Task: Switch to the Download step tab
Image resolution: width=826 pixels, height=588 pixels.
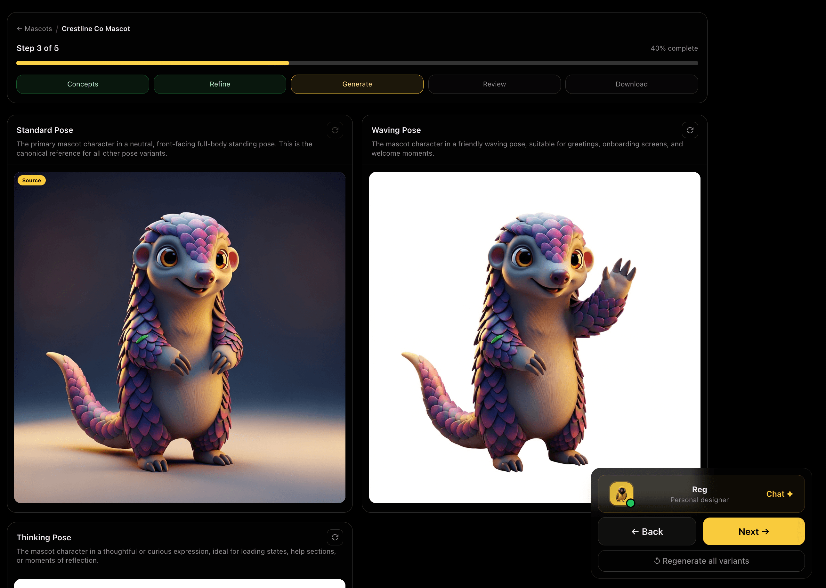Action: click(x=632, y=84)
